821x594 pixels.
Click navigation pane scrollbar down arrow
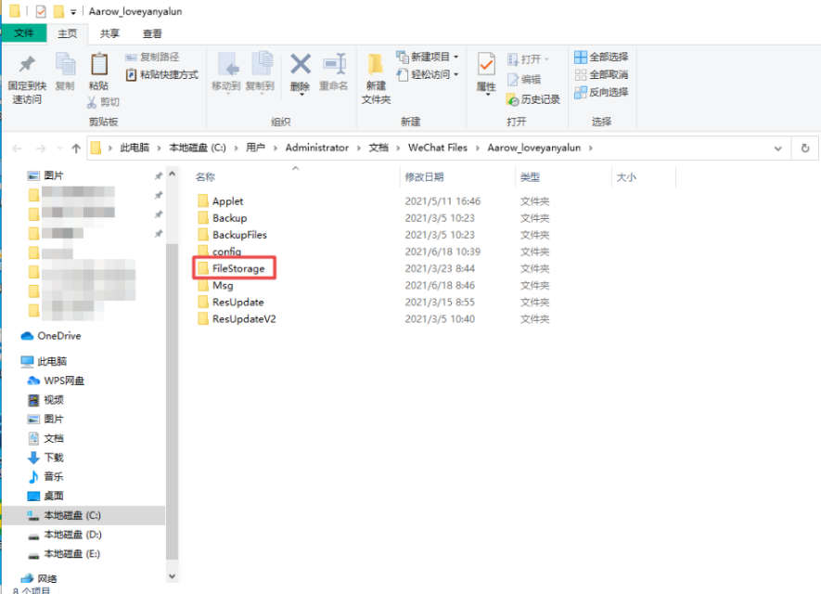click(x=173, y=576)
